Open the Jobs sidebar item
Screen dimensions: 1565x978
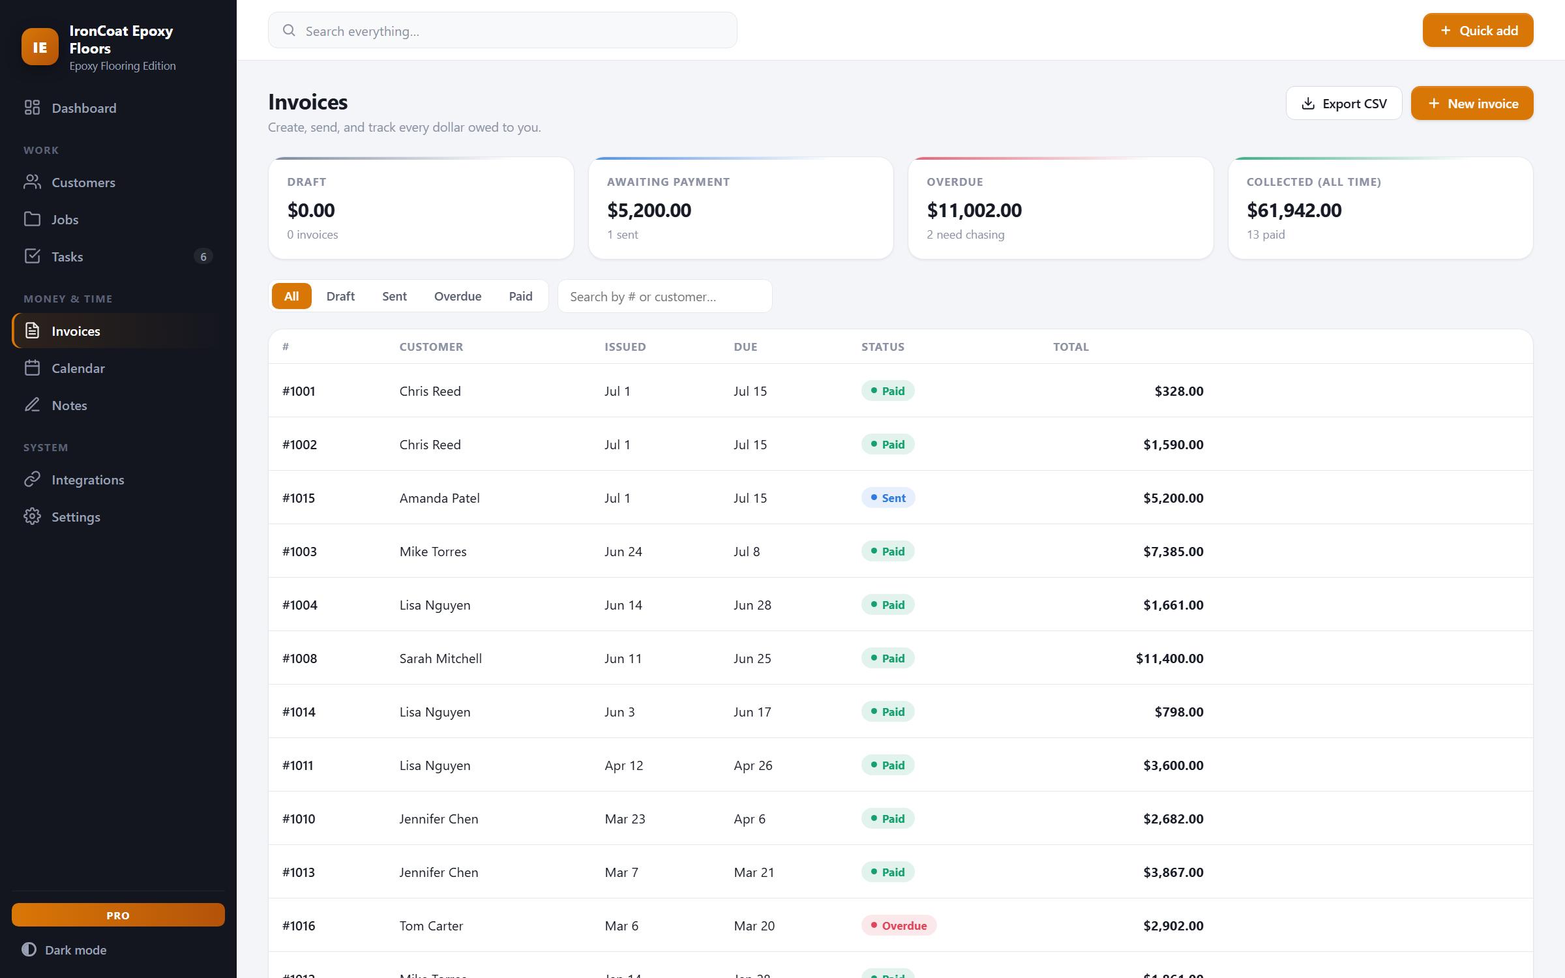pyautogui.click(x=118, y=219)
